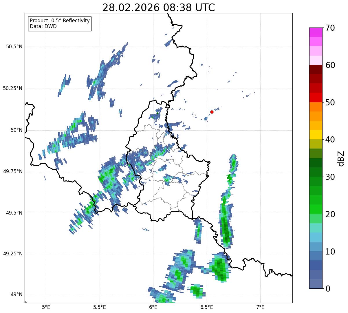
Task: Click the '5.5°E' longitude label
Action: 100,307
